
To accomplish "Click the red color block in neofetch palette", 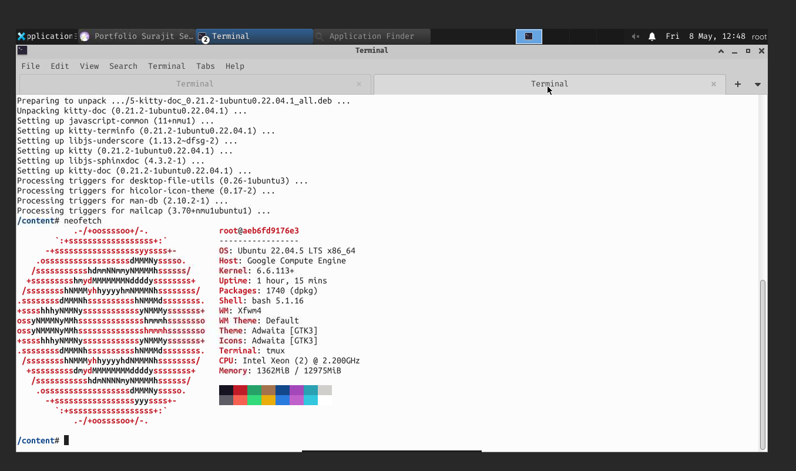I will (x=240, y=390).
